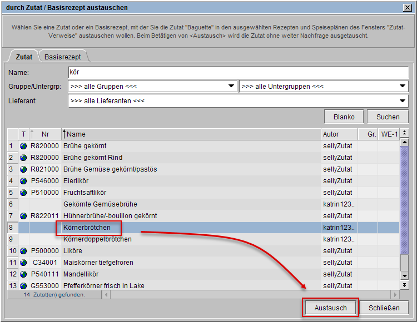
Task: Click number cell C34001
Action: (x=45, y=263)
